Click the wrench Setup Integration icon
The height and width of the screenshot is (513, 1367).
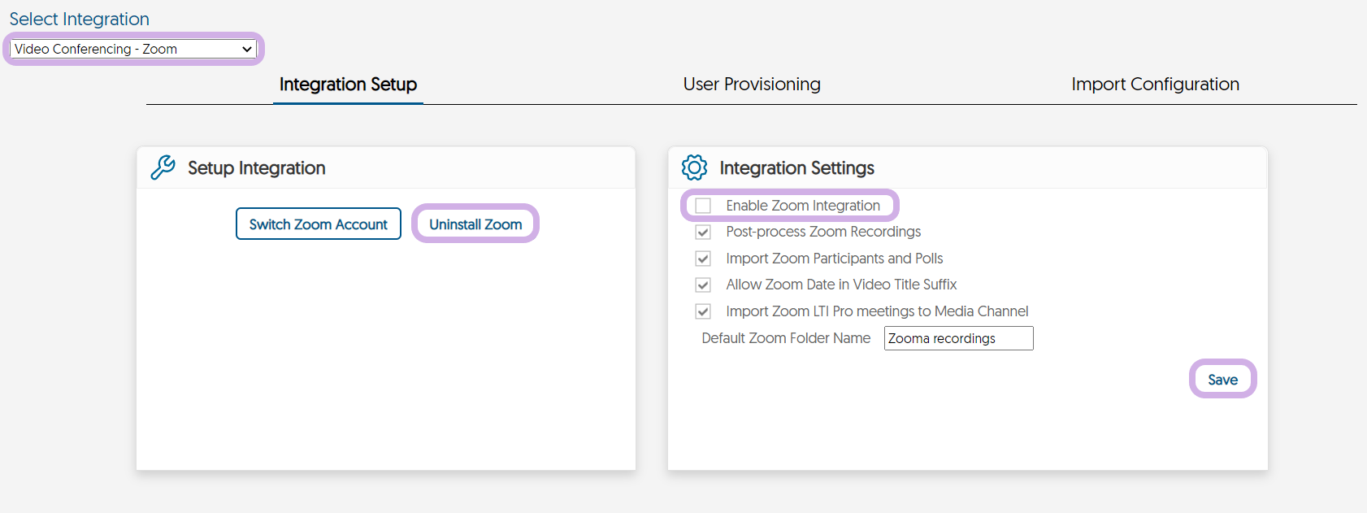pyautogui.click(x=163, y=167)
